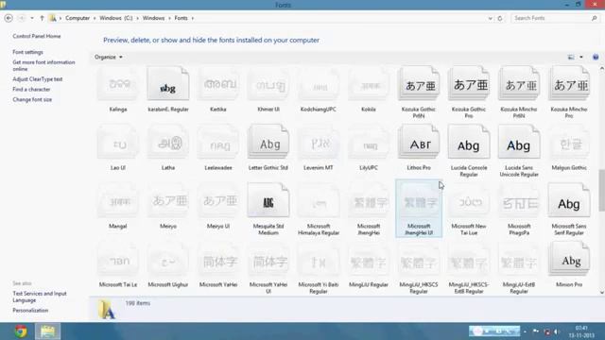The image size is (605, 340).
Task: Select the Microsoft PhagsPa font icon
Action: tap(519, 200)
